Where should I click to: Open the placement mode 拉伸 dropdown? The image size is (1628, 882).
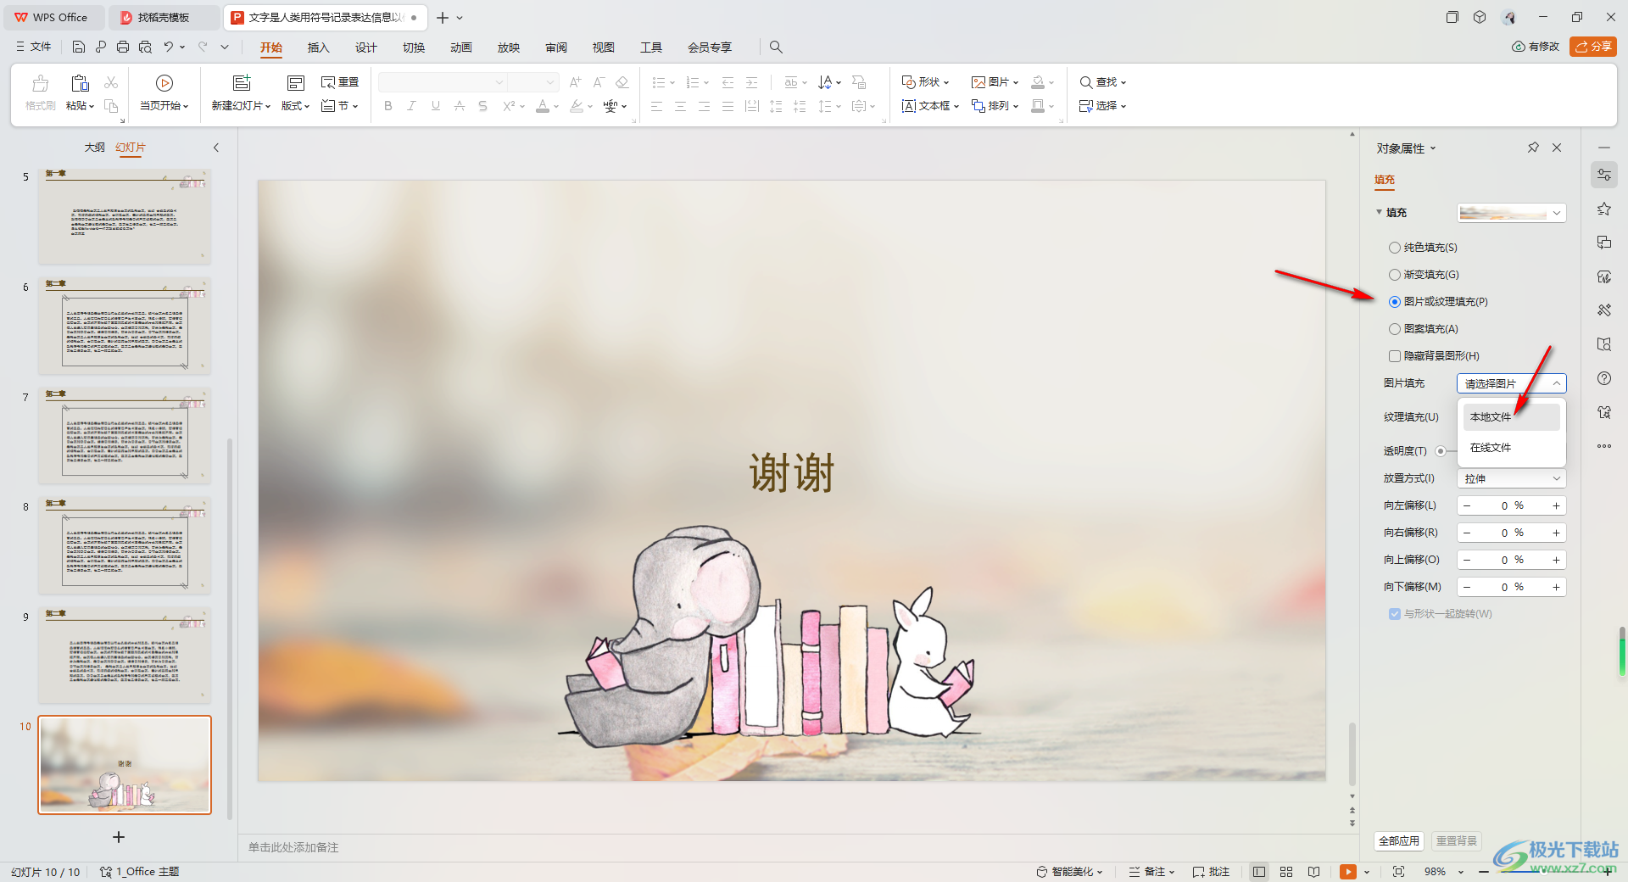[1511, 478]
